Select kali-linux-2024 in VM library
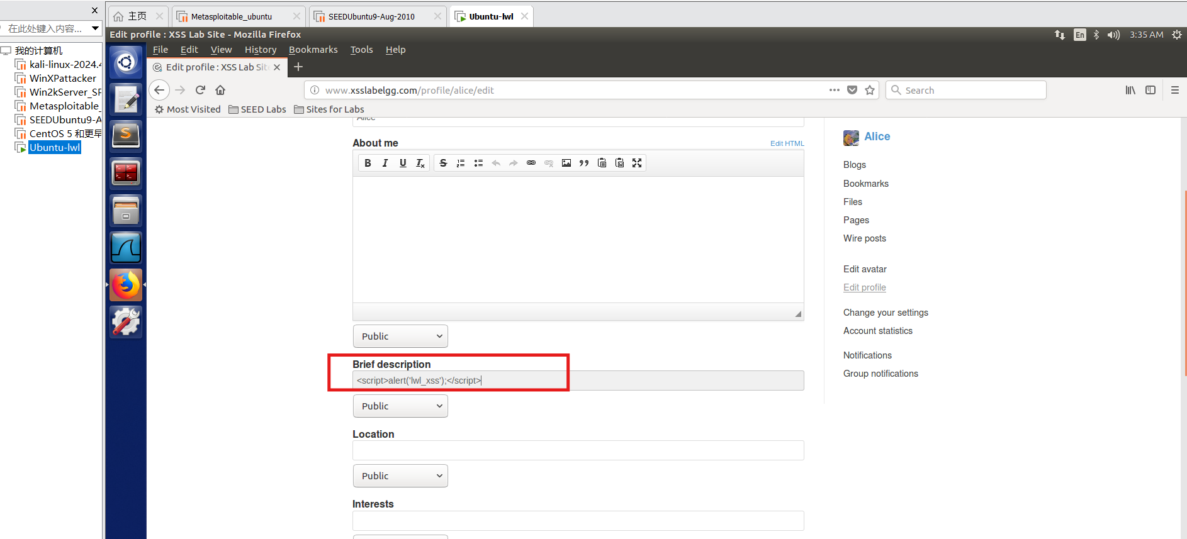The image size is (1187, 539). [59, 64]
